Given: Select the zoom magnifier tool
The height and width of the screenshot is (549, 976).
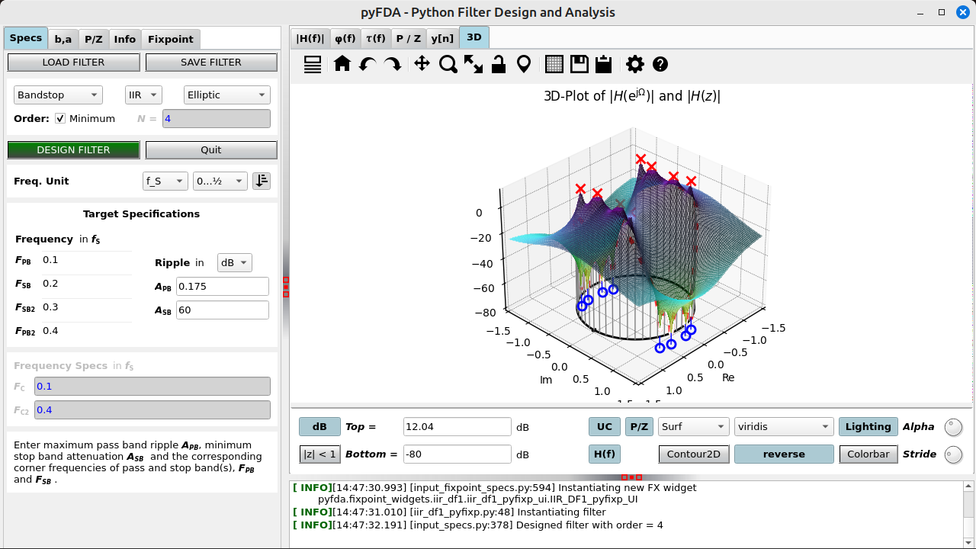Looking at the screenshot, I should coord(448,65).
